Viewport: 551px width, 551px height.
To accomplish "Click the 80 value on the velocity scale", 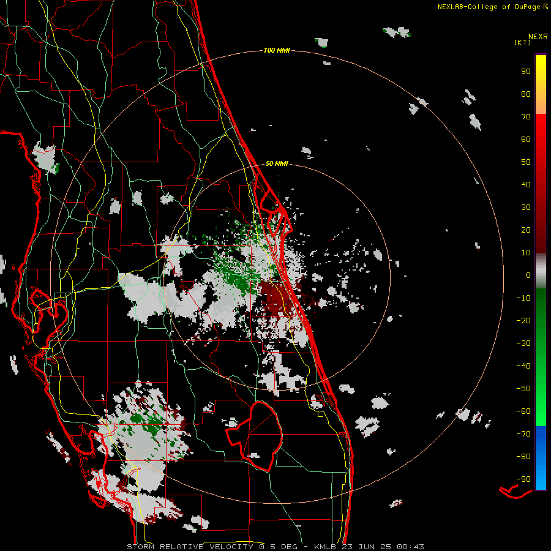I will (x=526, y=94).
